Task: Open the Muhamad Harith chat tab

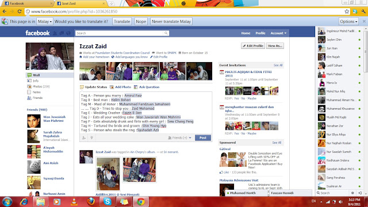Action: tap(247, 193)
